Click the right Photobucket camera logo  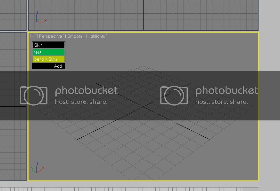pyautogui.click(x=174, y=95)
